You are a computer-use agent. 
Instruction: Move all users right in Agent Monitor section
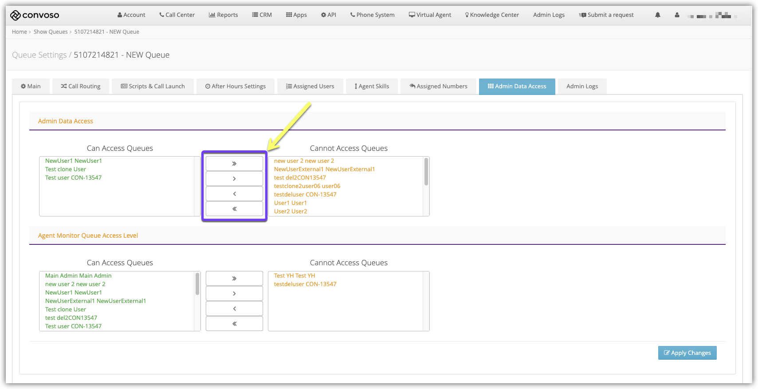234,279
